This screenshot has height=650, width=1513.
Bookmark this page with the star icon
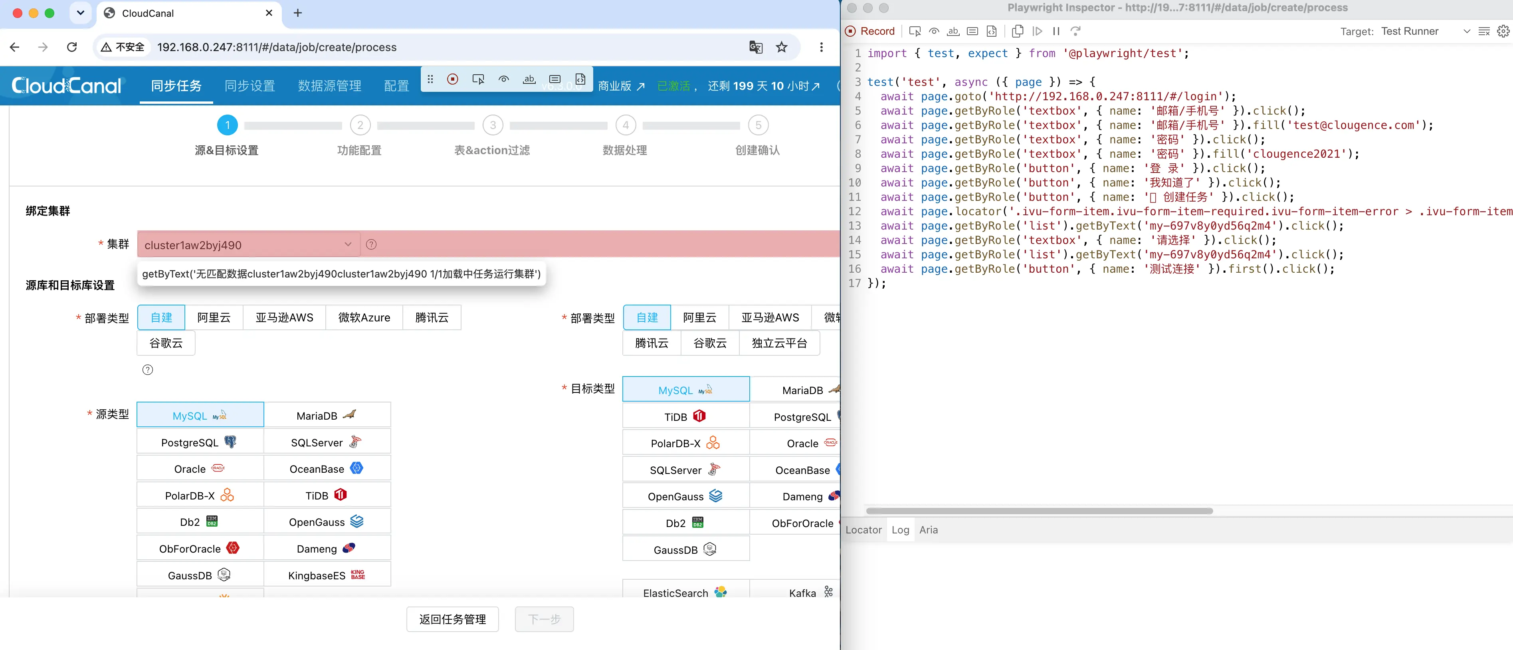coord(781,47)
